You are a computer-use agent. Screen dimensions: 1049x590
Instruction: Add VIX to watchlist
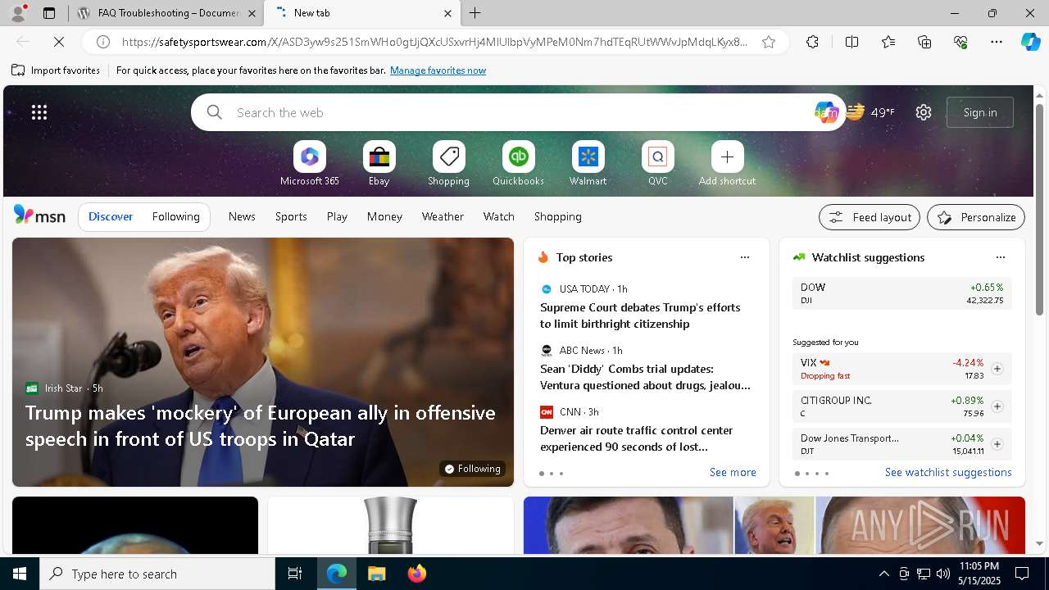[x=997, y=369]
